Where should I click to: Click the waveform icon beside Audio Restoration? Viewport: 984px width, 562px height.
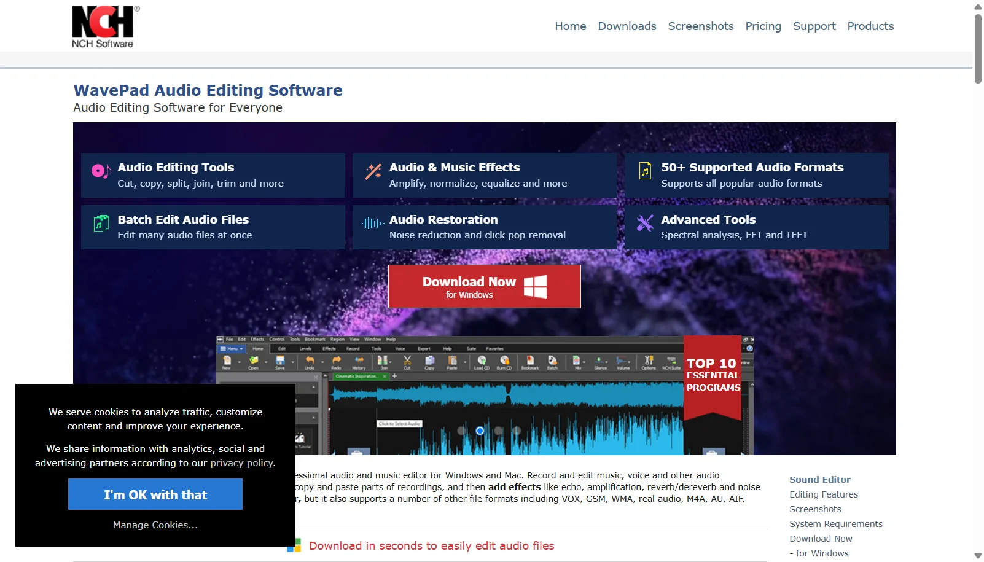pos(373,223)
